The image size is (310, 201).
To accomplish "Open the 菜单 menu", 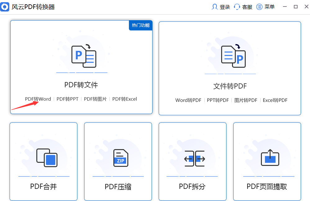I will 270,7.
